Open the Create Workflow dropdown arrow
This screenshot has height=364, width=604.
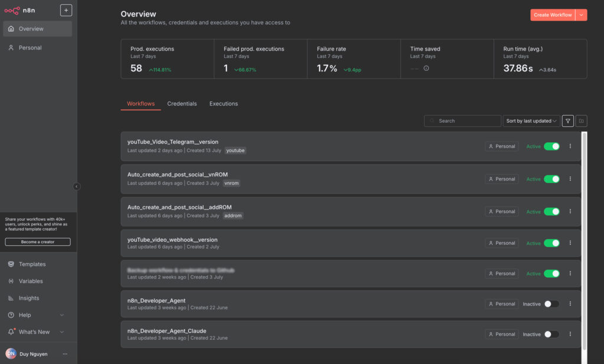[x=581, y=15]
